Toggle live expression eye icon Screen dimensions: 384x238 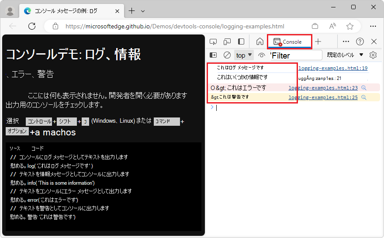tap(262, 55)
